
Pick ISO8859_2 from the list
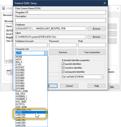coord(31,99)
